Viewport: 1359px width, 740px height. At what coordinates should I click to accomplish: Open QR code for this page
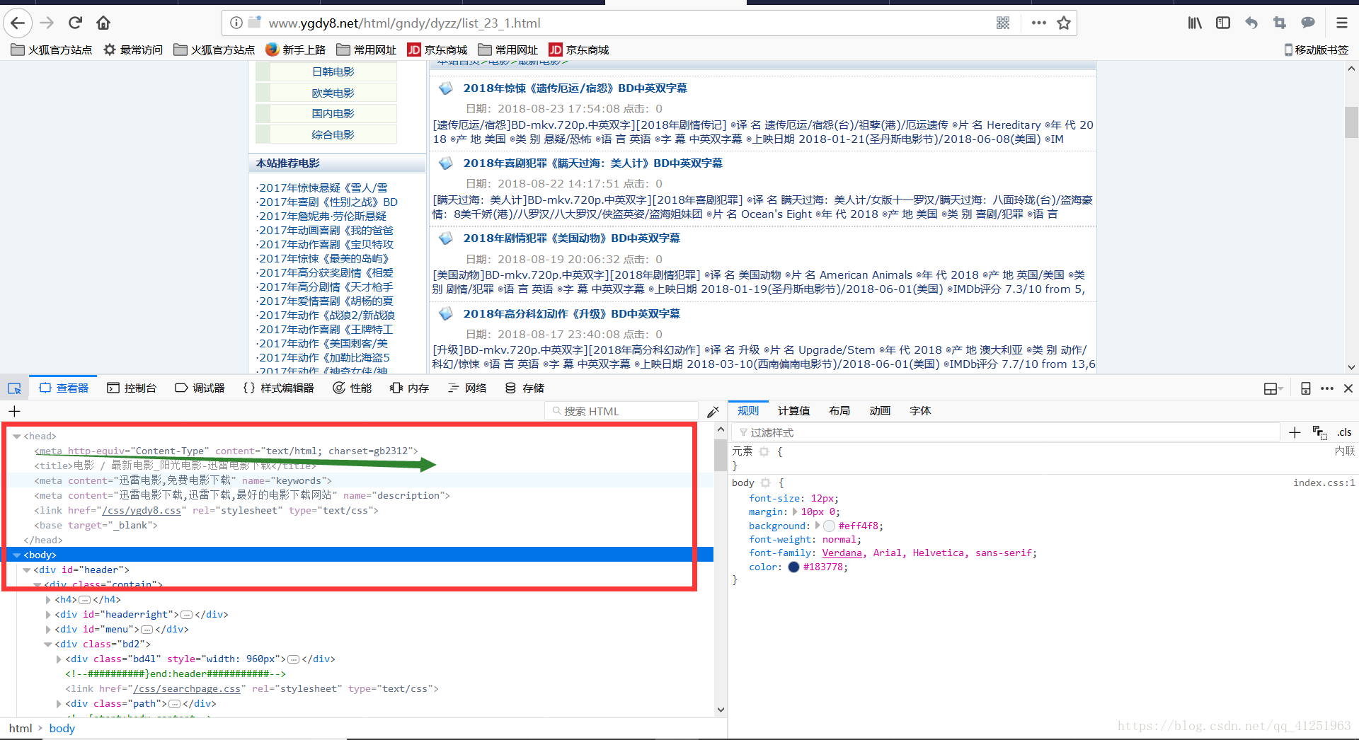pyautogui.click(x=1003, y=23)
